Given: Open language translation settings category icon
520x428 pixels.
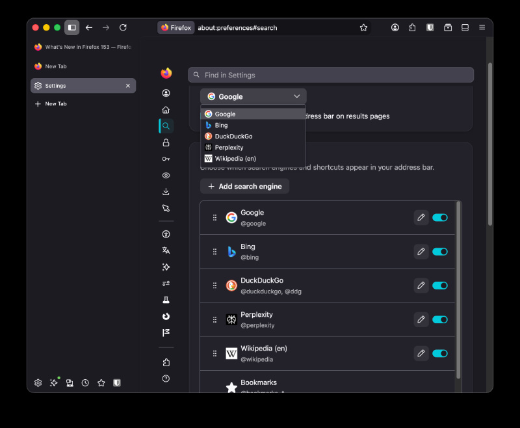Looking at the screenshot, I should click(x=166, y=250).
